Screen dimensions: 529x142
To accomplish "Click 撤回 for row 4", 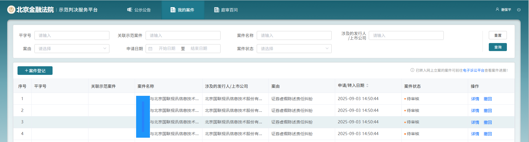I will click(x=488, y=134).
